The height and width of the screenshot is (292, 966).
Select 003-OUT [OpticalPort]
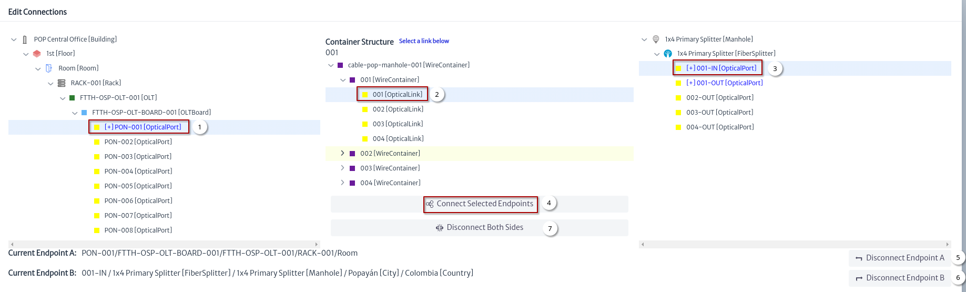click(720, 113)
